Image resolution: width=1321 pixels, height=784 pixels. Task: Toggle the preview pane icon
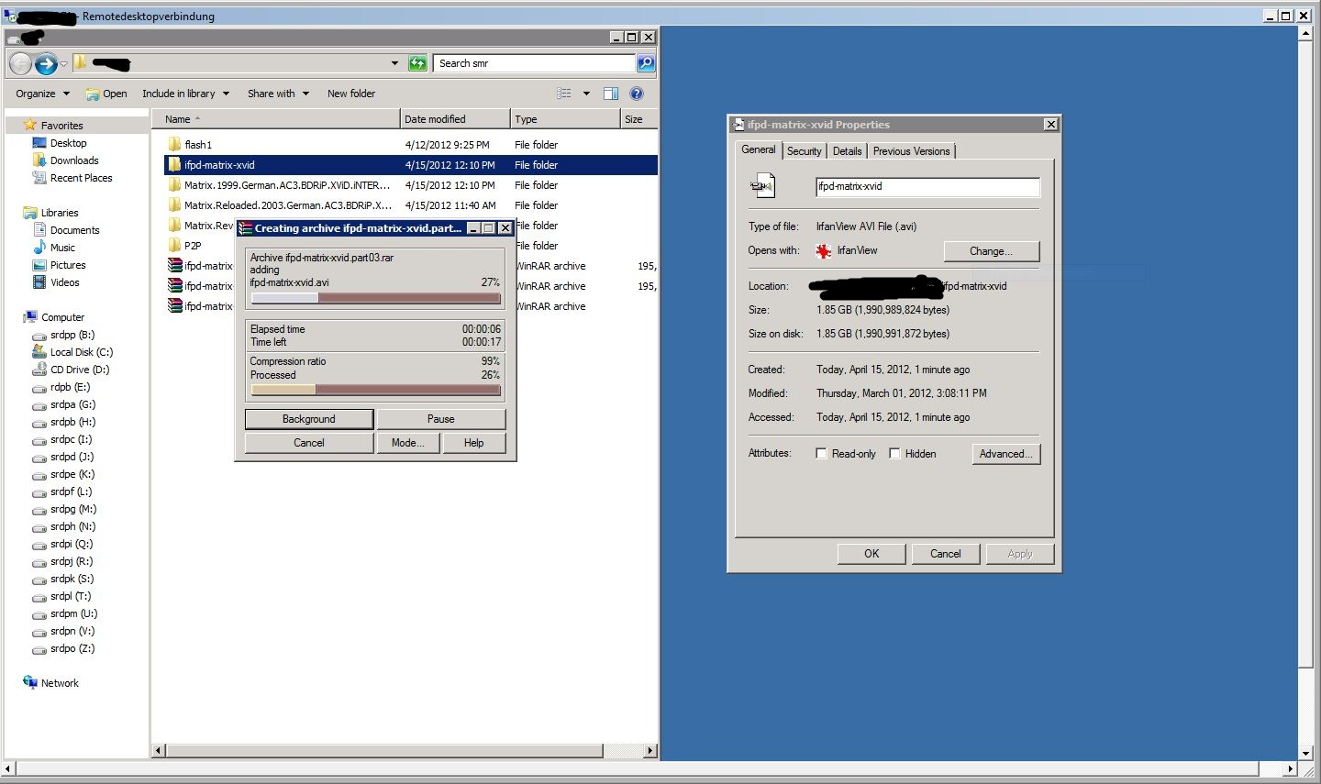(x=611, y=94)
